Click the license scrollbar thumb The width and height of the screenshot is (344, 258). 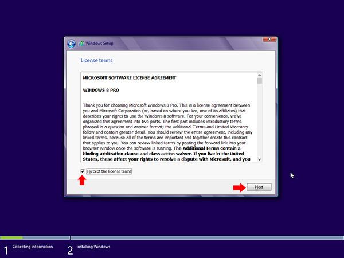(x=260, y=81)
